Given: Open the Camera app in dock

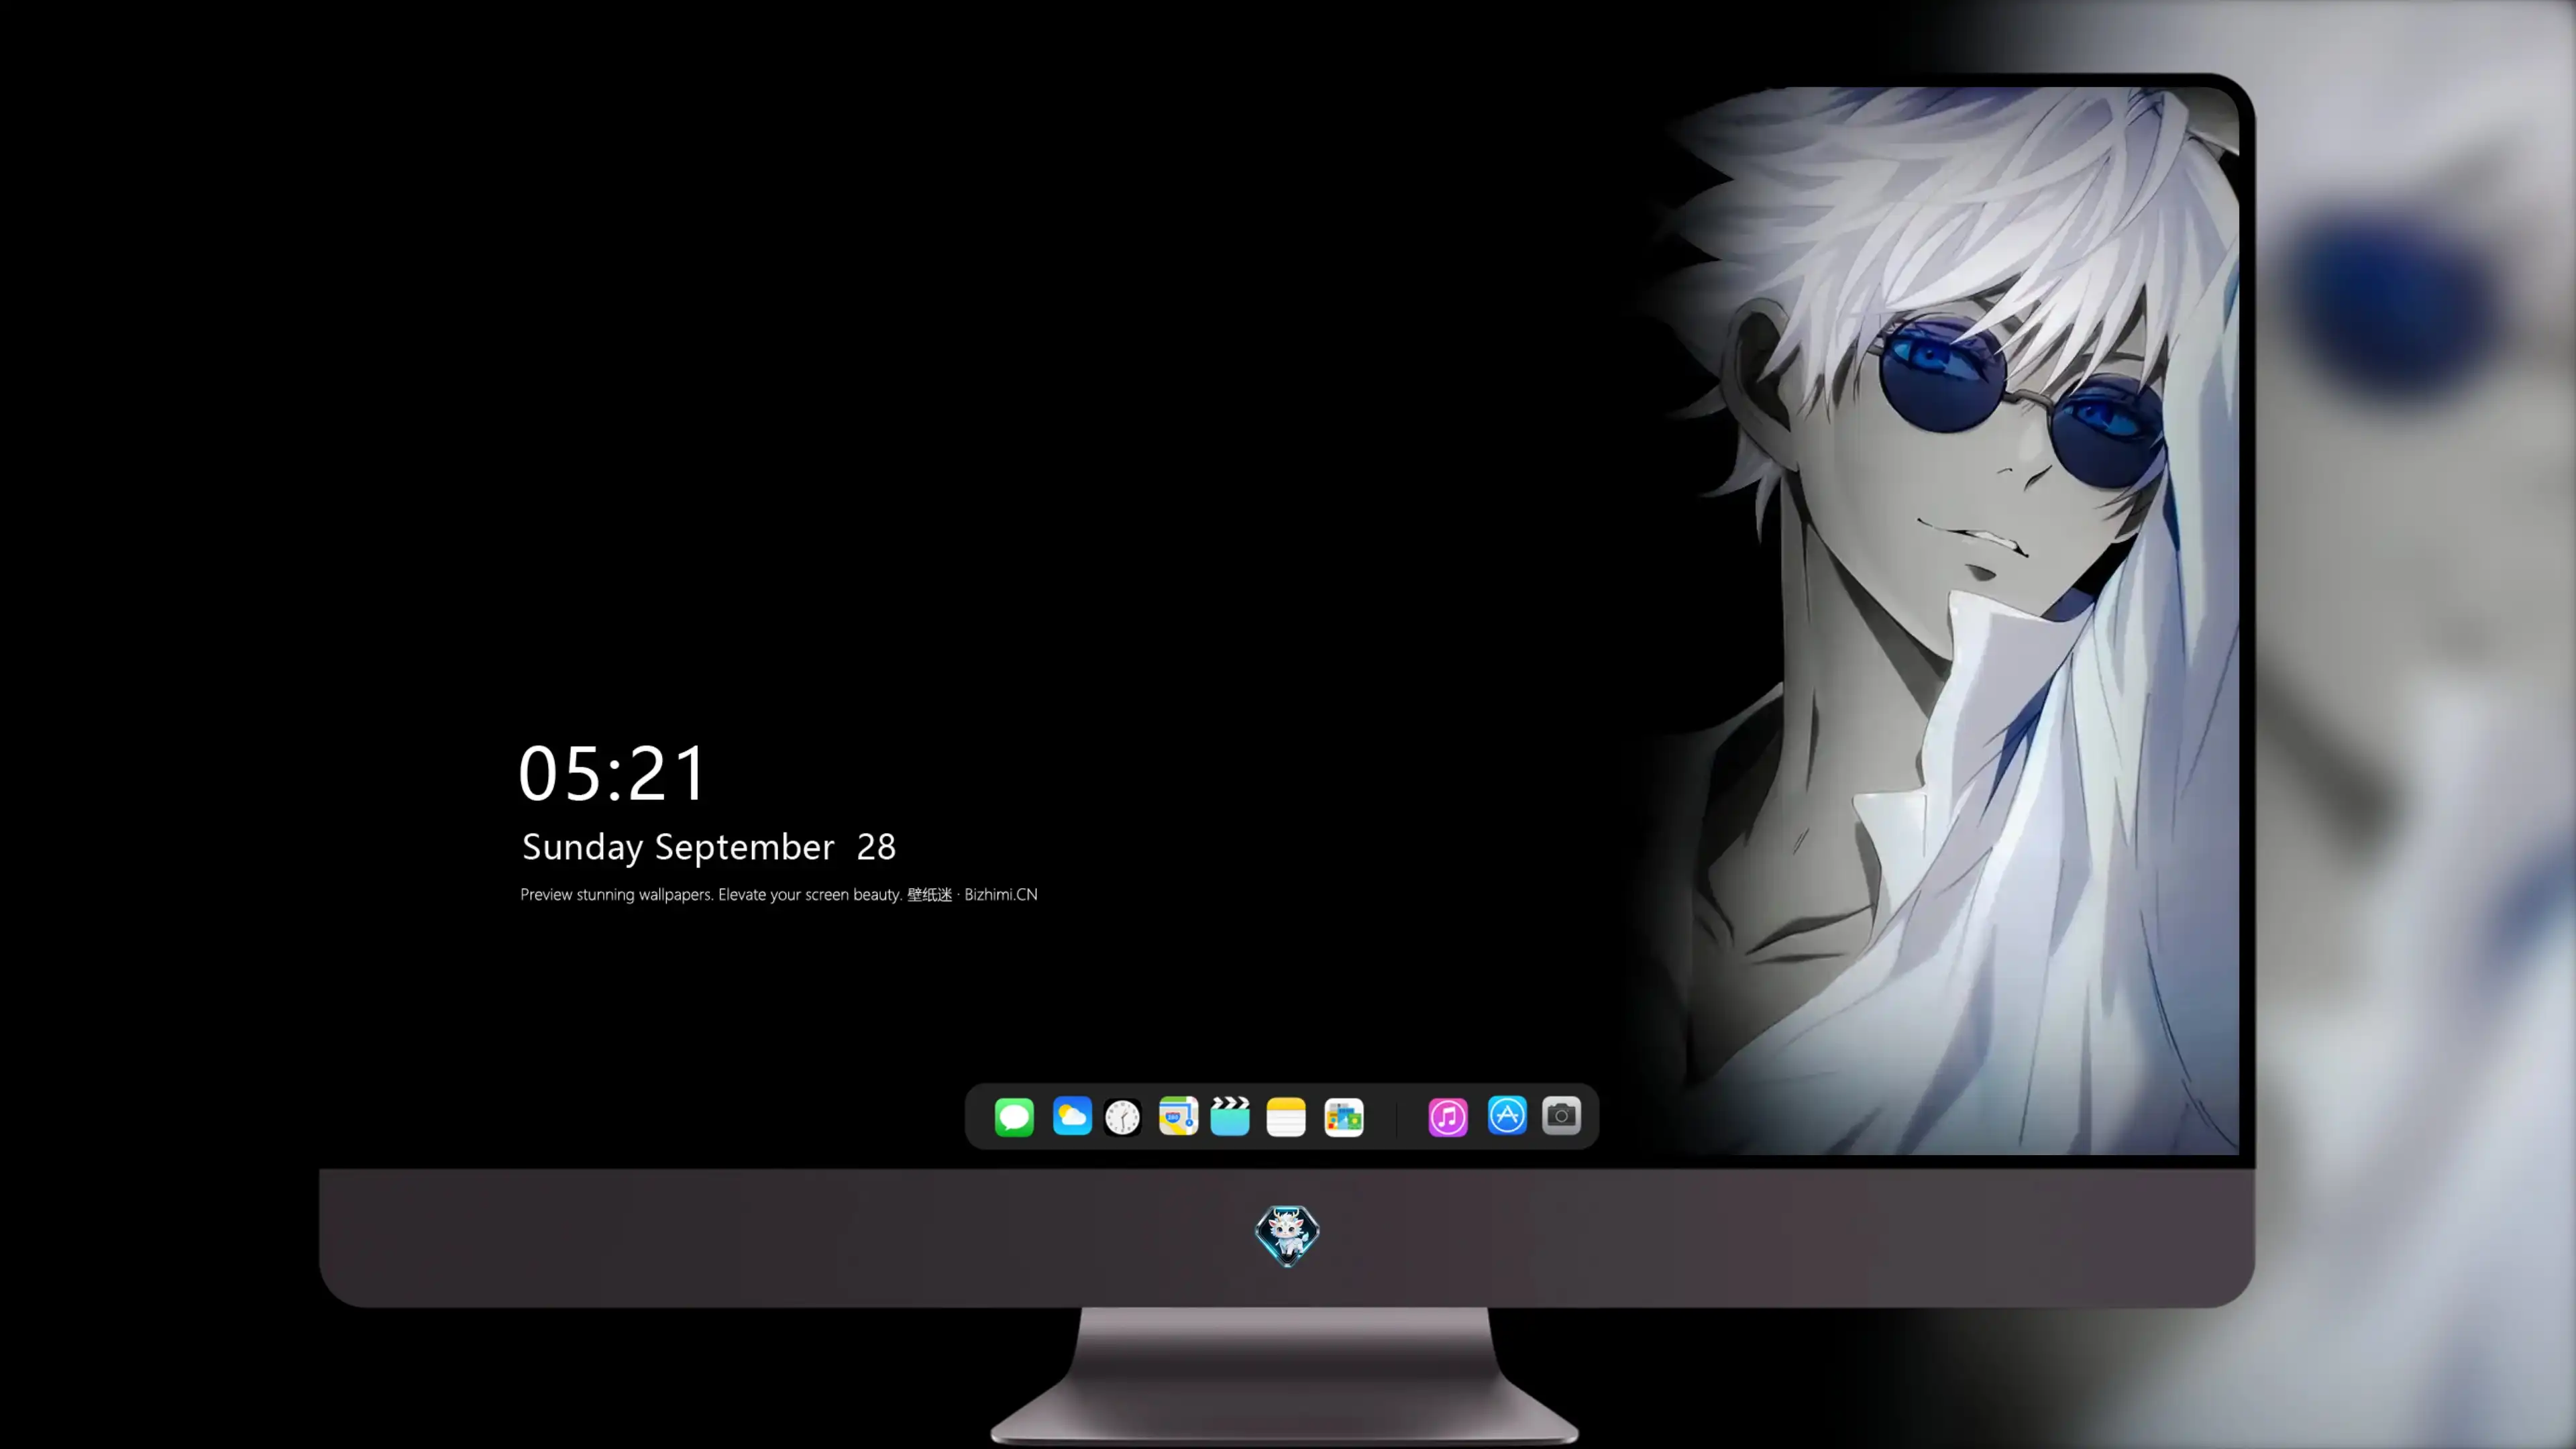Looking at the screenshot, I should [x=1562, y=1116].
